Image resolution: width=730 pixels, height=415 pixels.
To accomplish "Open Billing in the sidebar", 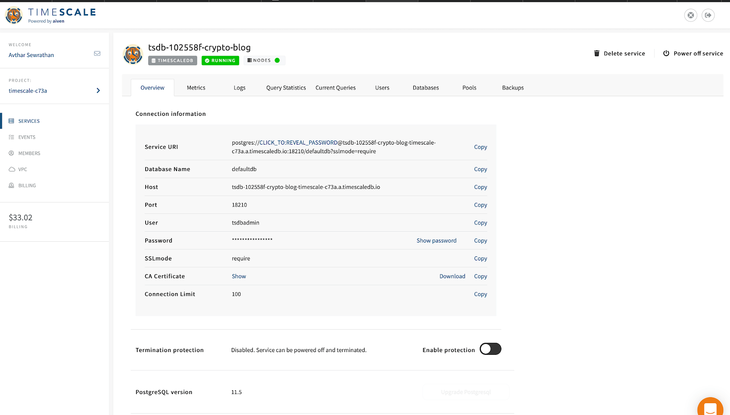I will [x=27, y=186].
